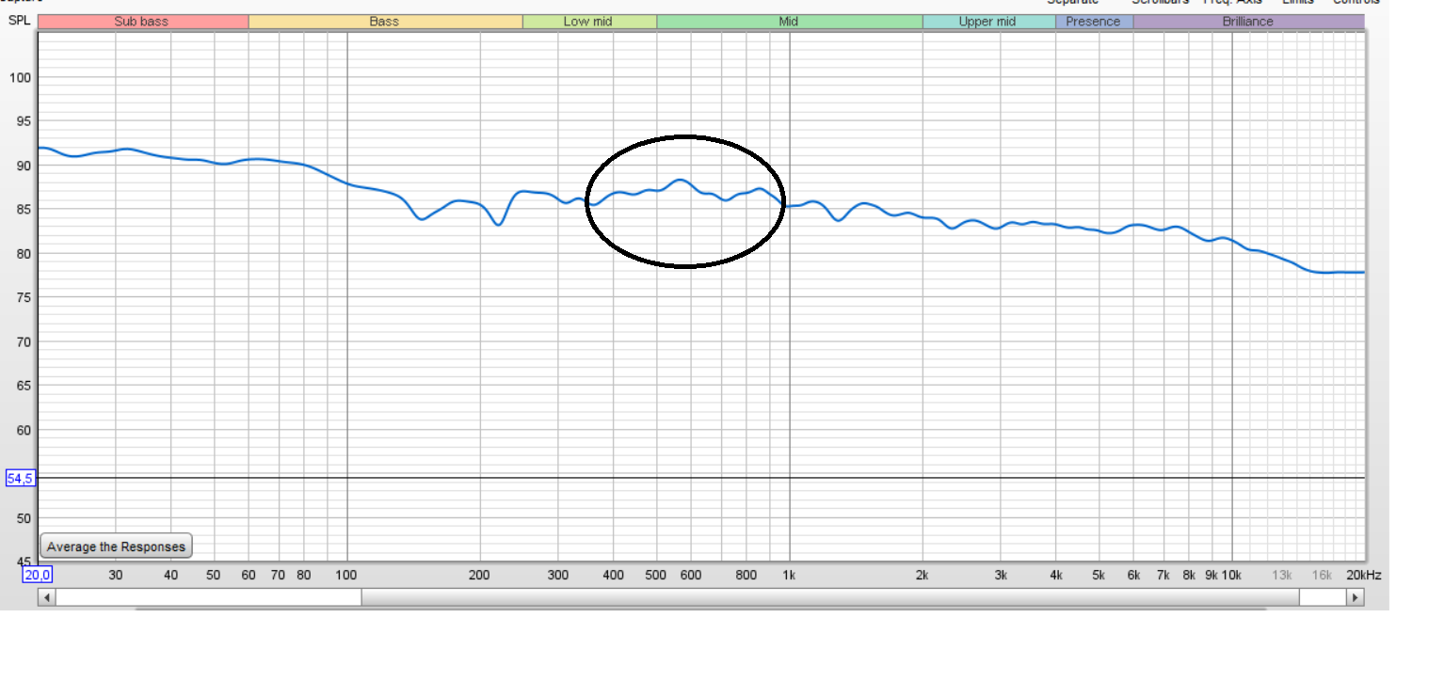Click the 100 Hz frequency axis label
This screenshot has height=681, width=1444.
[347, 575]
